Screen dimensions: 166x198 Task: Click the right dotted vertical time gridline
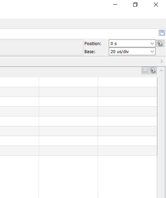(98, 137)
